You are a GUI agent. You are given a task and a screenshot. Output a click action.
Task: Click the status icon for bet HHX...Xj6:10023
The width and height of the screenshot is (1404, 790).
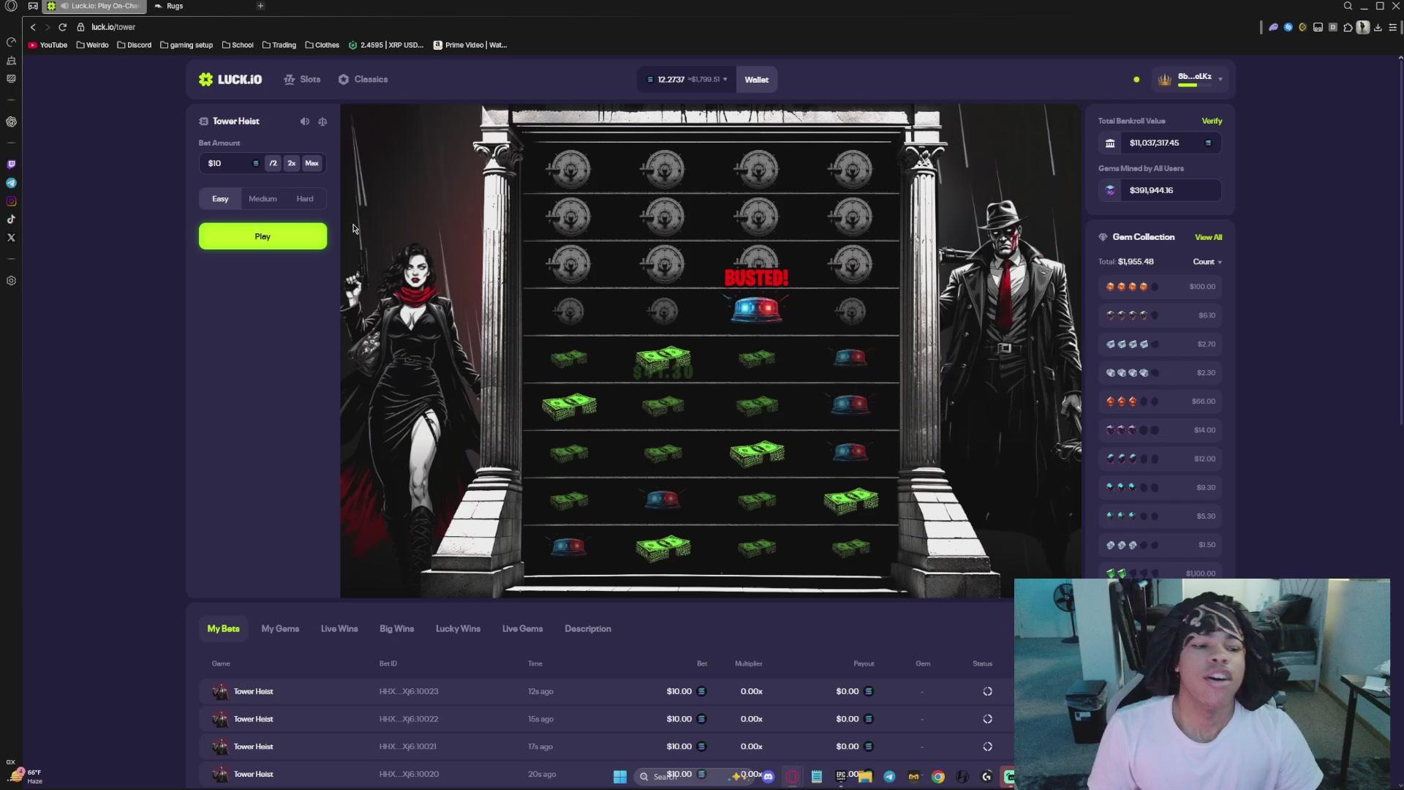tap(988, 691)
